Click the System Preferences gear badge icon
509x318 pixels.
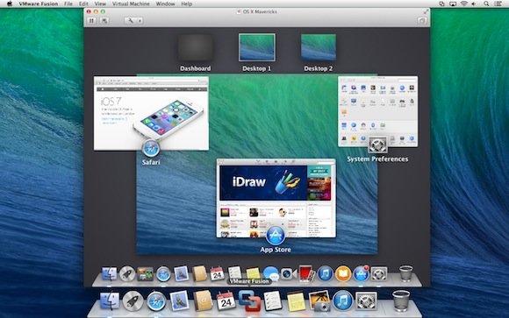377,145
